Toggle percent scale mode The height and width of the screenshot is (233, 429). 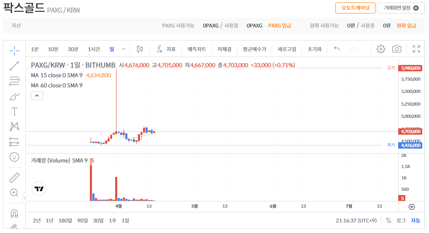coord(388,220)
